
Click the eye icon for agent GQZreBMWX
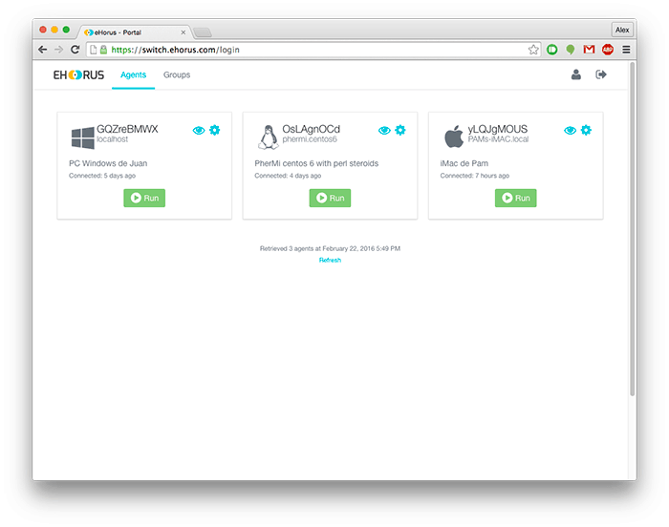(199, 131)
